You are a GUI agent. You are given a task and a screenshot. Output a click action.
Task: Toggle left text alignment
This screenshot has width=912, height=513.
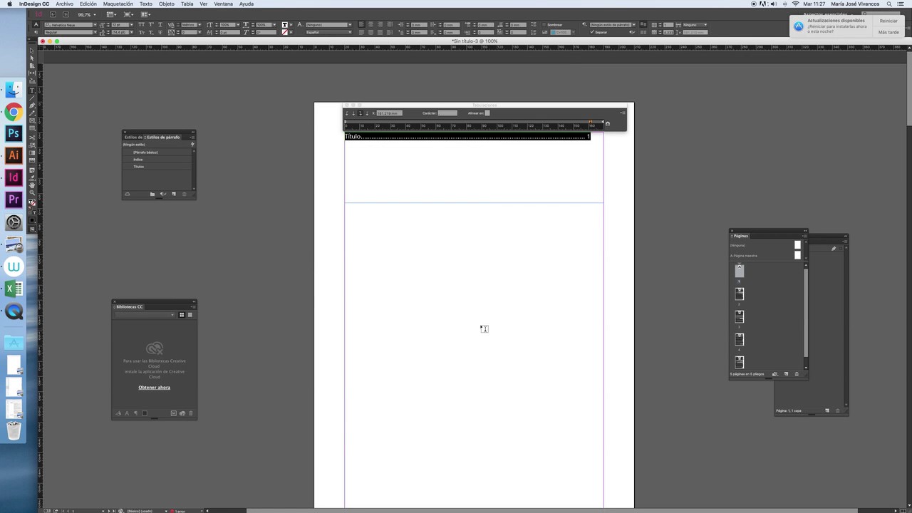pyautogui.click(x=362, y=25)
